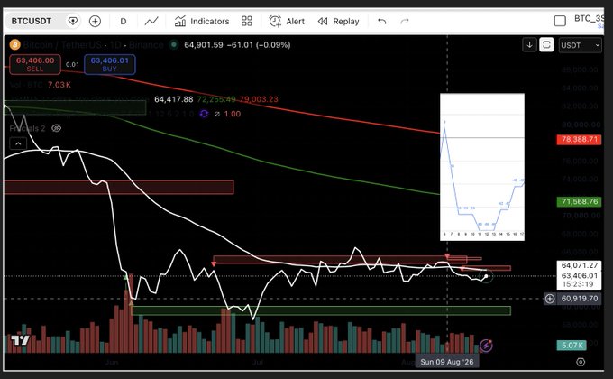Click the green support zone rectangle
The height and width of the screenshot is (379, 613).
click(321, 311)
